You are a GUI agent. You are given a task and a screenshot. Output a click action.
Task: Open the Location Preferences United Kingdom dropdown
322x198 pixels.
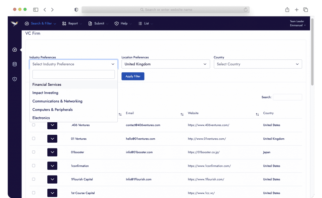click(x=165, y=64)
